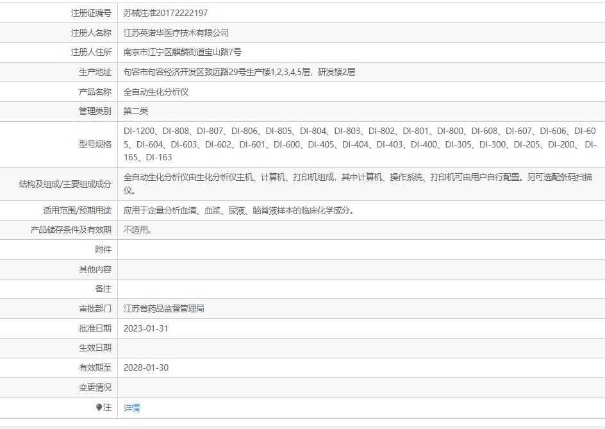The width and height of the screenshot is (605, 429).
Task: Select the 不适用。 value
Action: pyautogui.click(x=138, y=230)
